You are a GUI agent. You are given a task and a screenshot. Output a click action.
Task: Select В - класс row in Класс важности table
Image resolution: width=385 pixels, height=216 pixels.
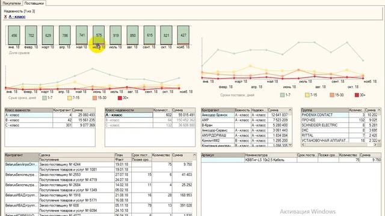(50, 120)
